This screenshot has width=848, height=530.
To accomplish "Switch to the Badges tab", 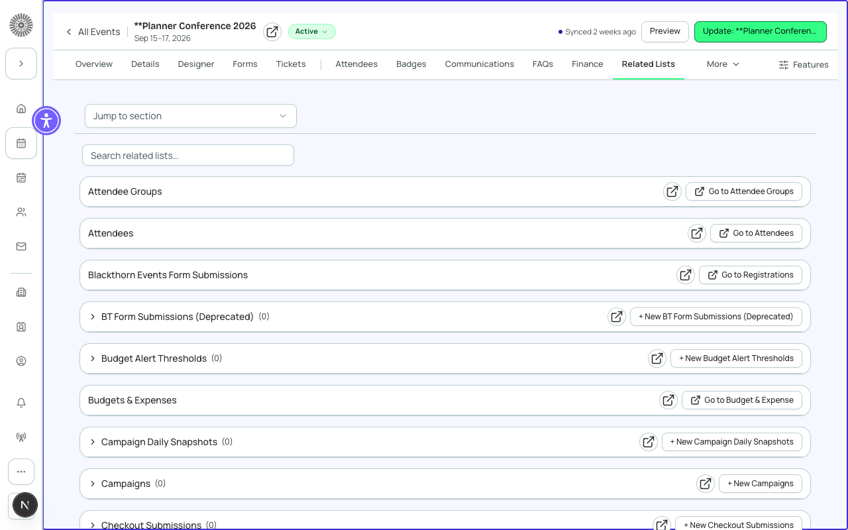I will [411, 64].
